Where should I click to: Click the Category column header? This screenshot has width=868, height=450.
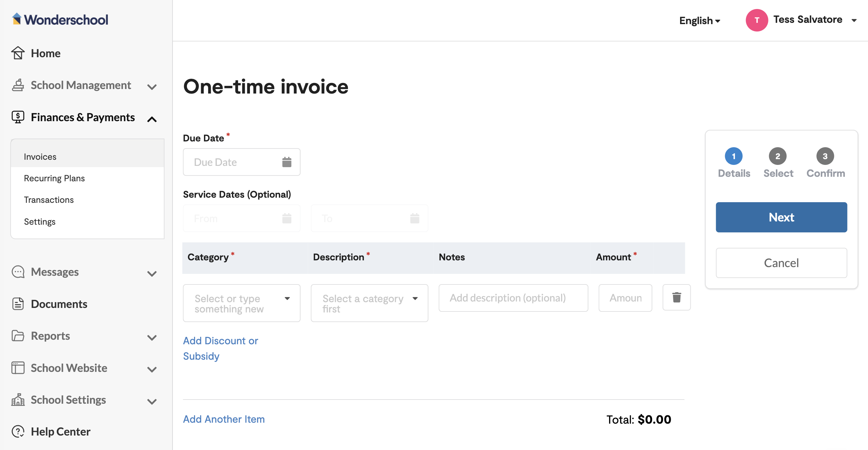208,257
